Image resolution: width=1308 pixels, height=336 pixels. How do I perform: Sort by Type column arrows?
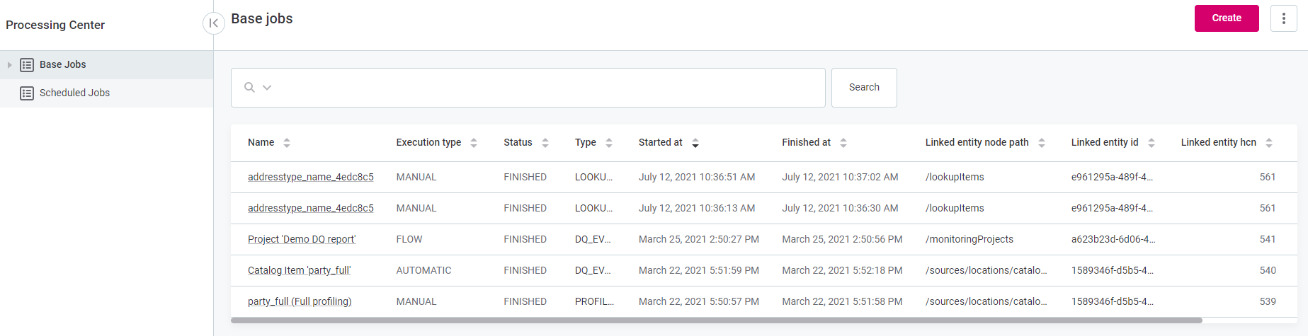click(x=609, y=143)
